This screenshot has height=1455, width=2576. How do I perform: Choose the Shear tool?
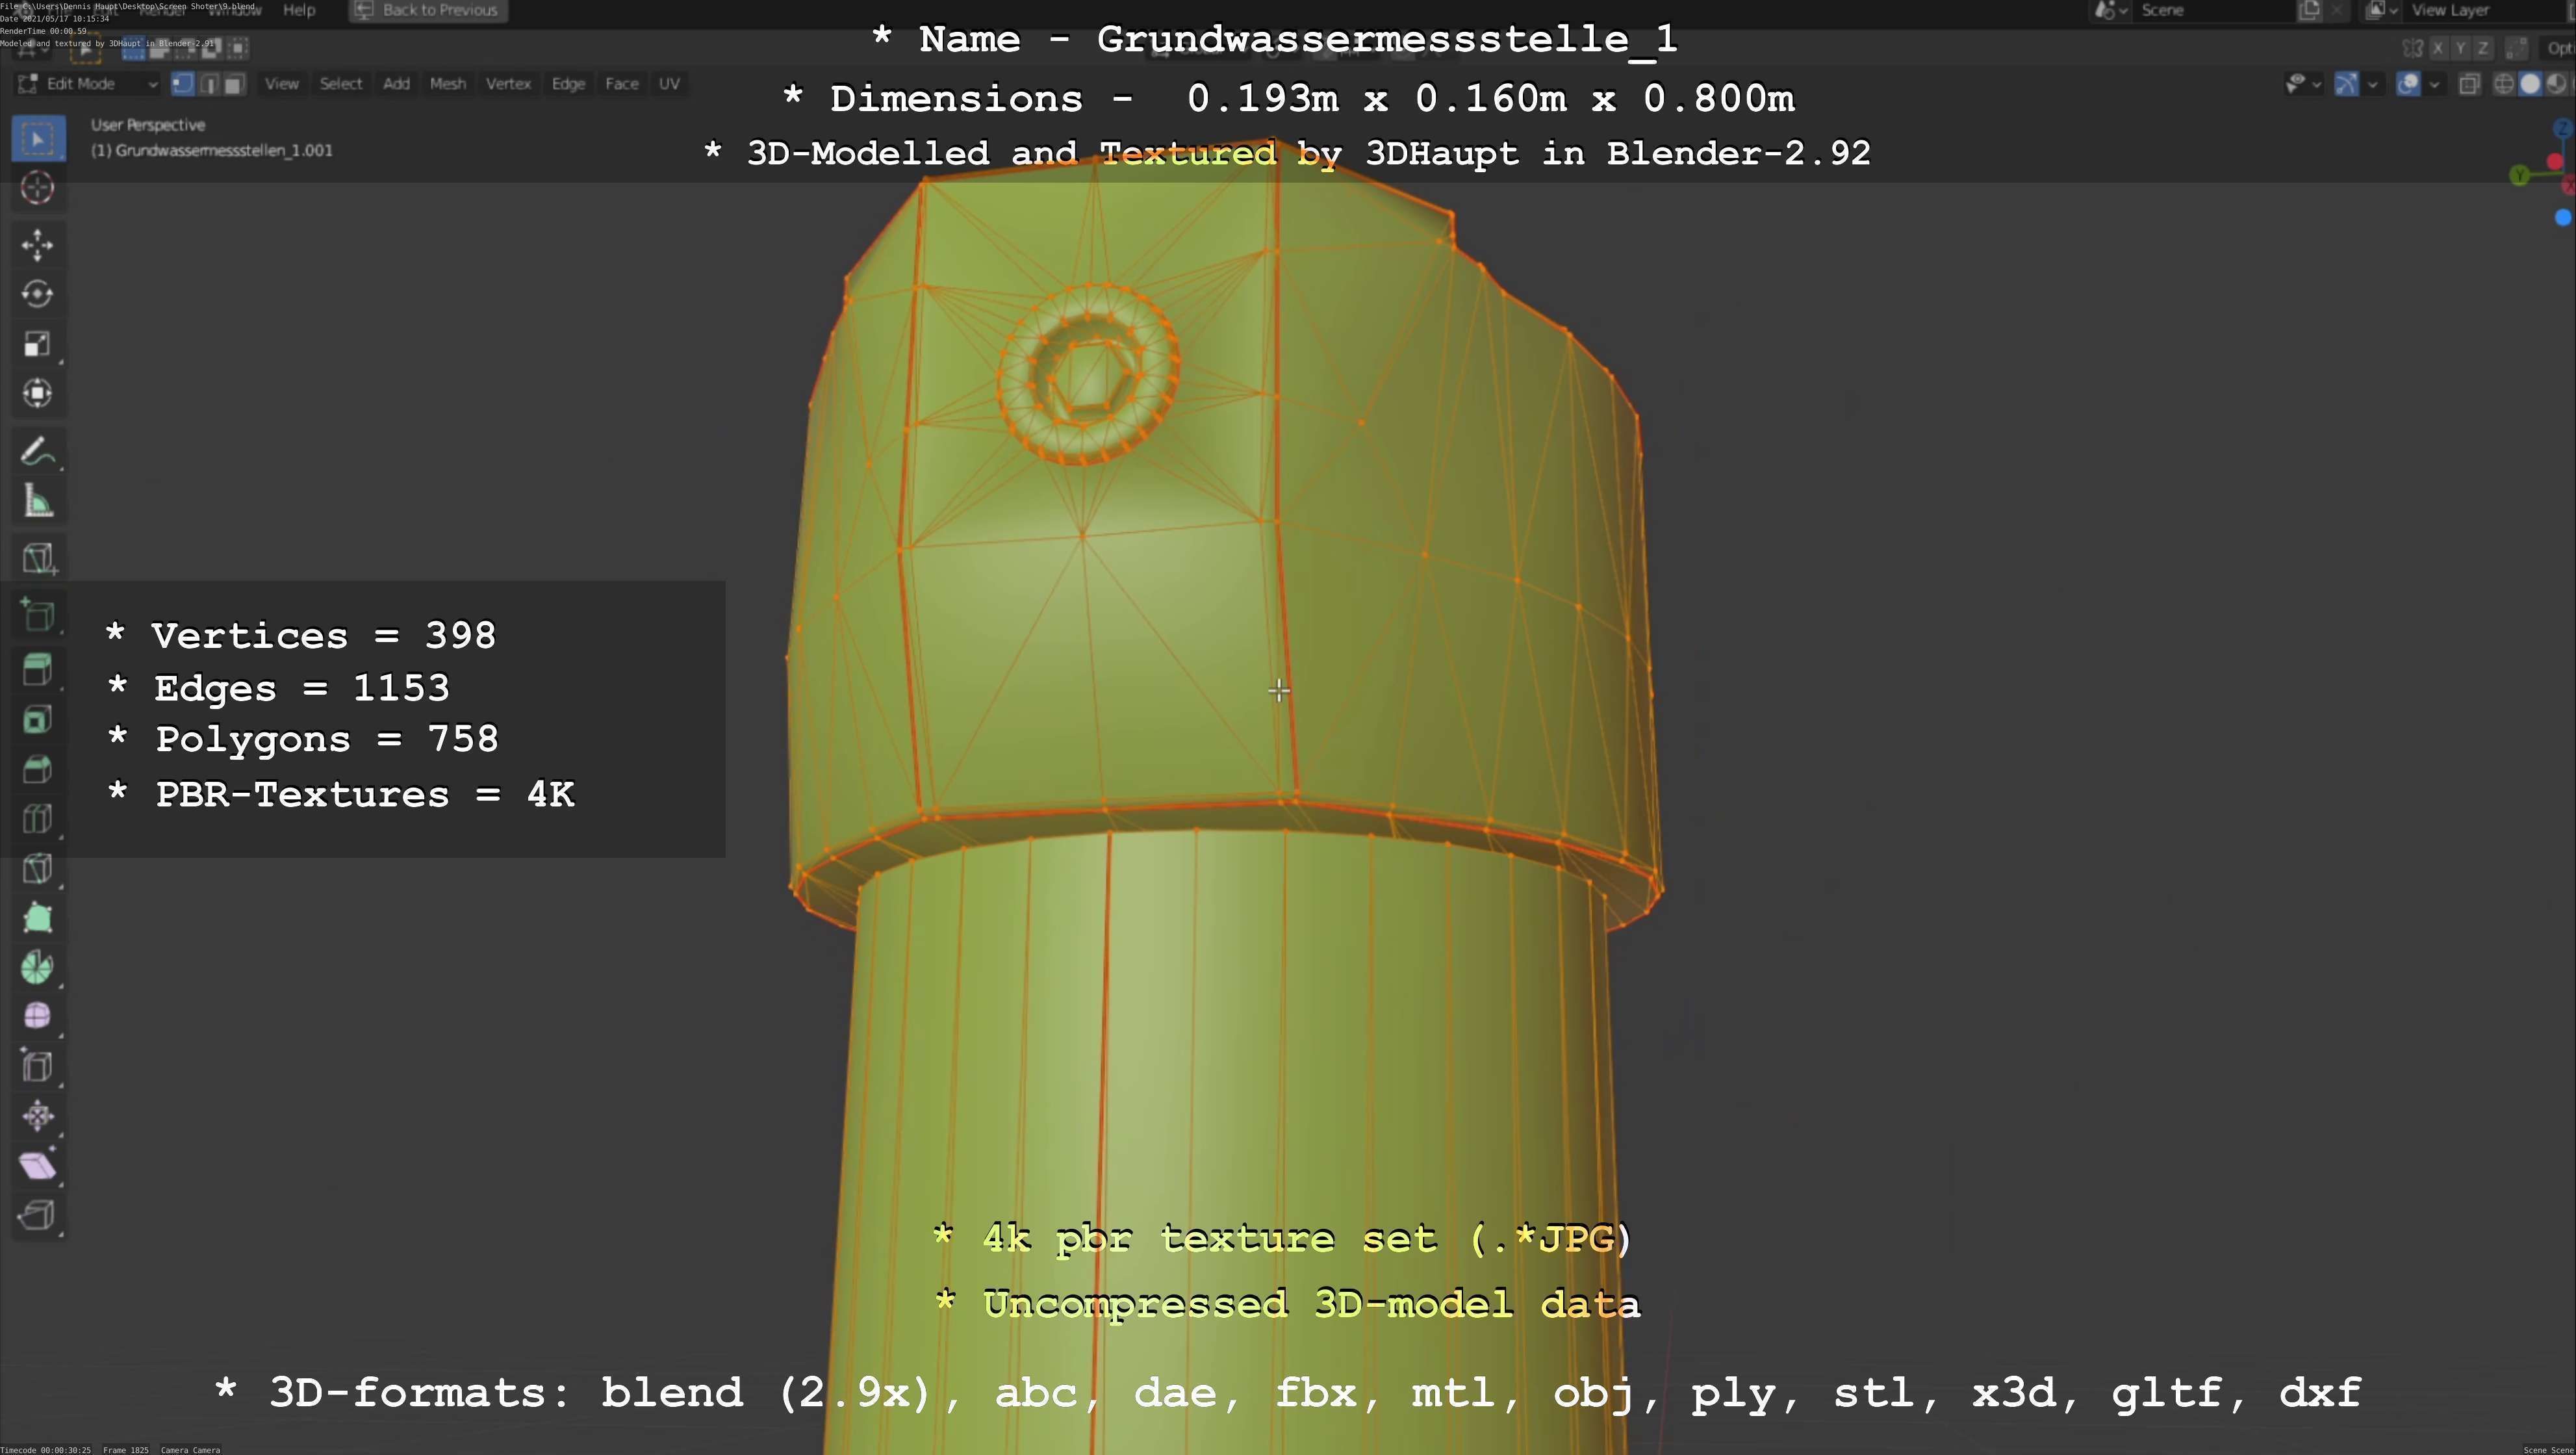pyautogui.click(x=38, y=1165)
